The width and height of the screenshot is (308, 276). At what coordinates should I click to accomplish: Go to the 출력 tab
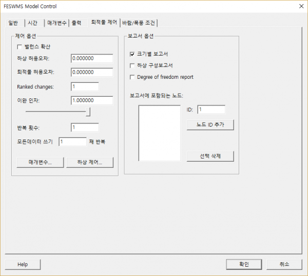point(78,23)
